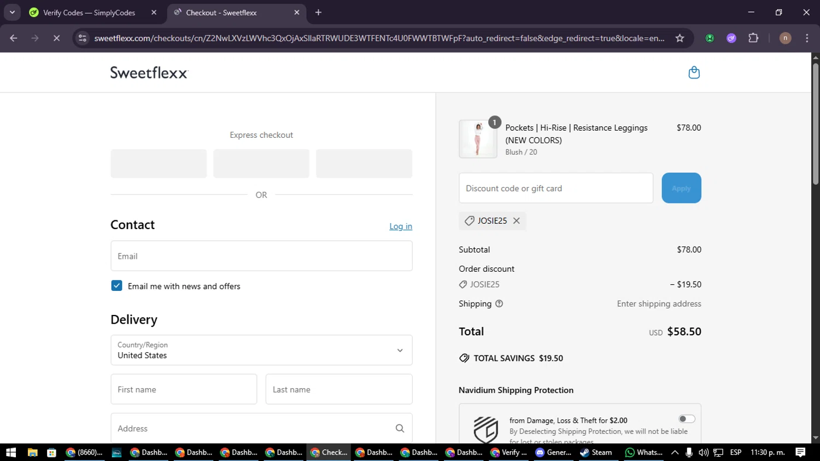Open the Chrome profile avatar
The image size is (820, 461).
[785, 38]
